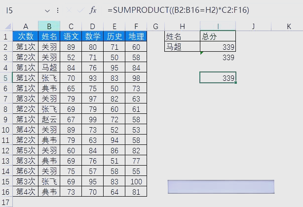Select column C header

pos(71,26)
